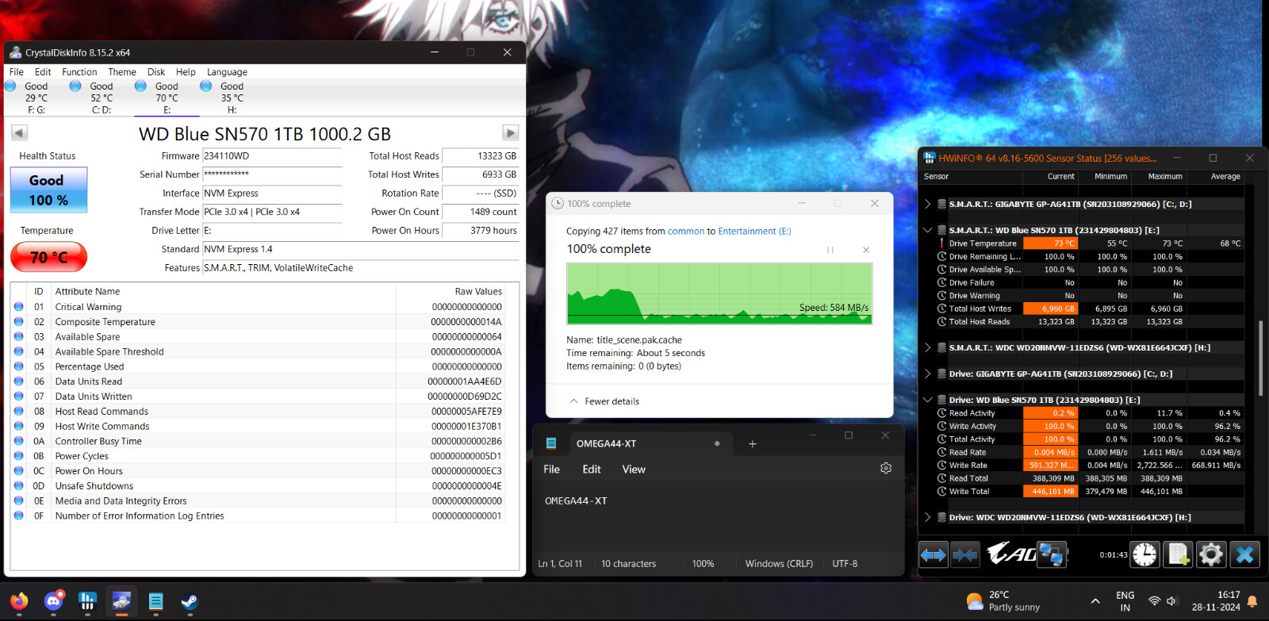Cancel the file copy with the small X
The height and width of the screenshot is (621, 1269).
pos(866,250)
